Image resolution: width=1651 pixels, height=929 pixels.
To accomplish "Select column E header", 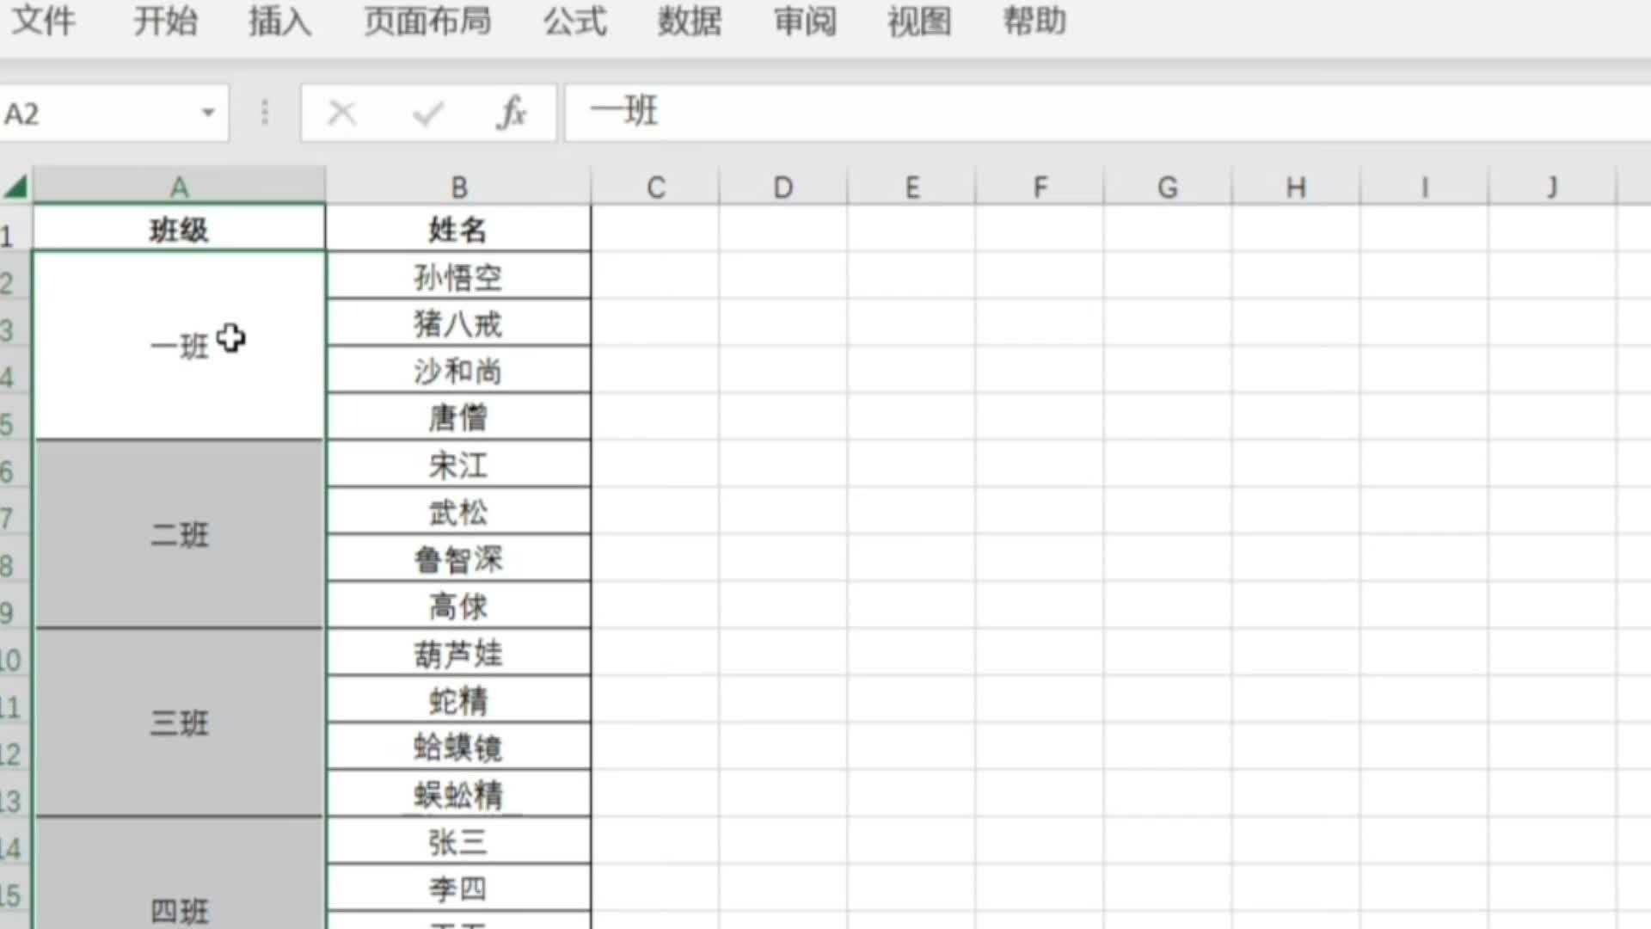I will [911, 187].
